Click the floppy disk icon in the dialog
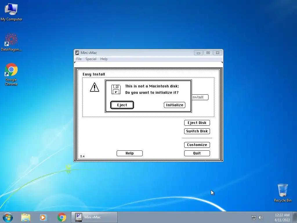This screenshot has height=223, width=297. (116, 89)
